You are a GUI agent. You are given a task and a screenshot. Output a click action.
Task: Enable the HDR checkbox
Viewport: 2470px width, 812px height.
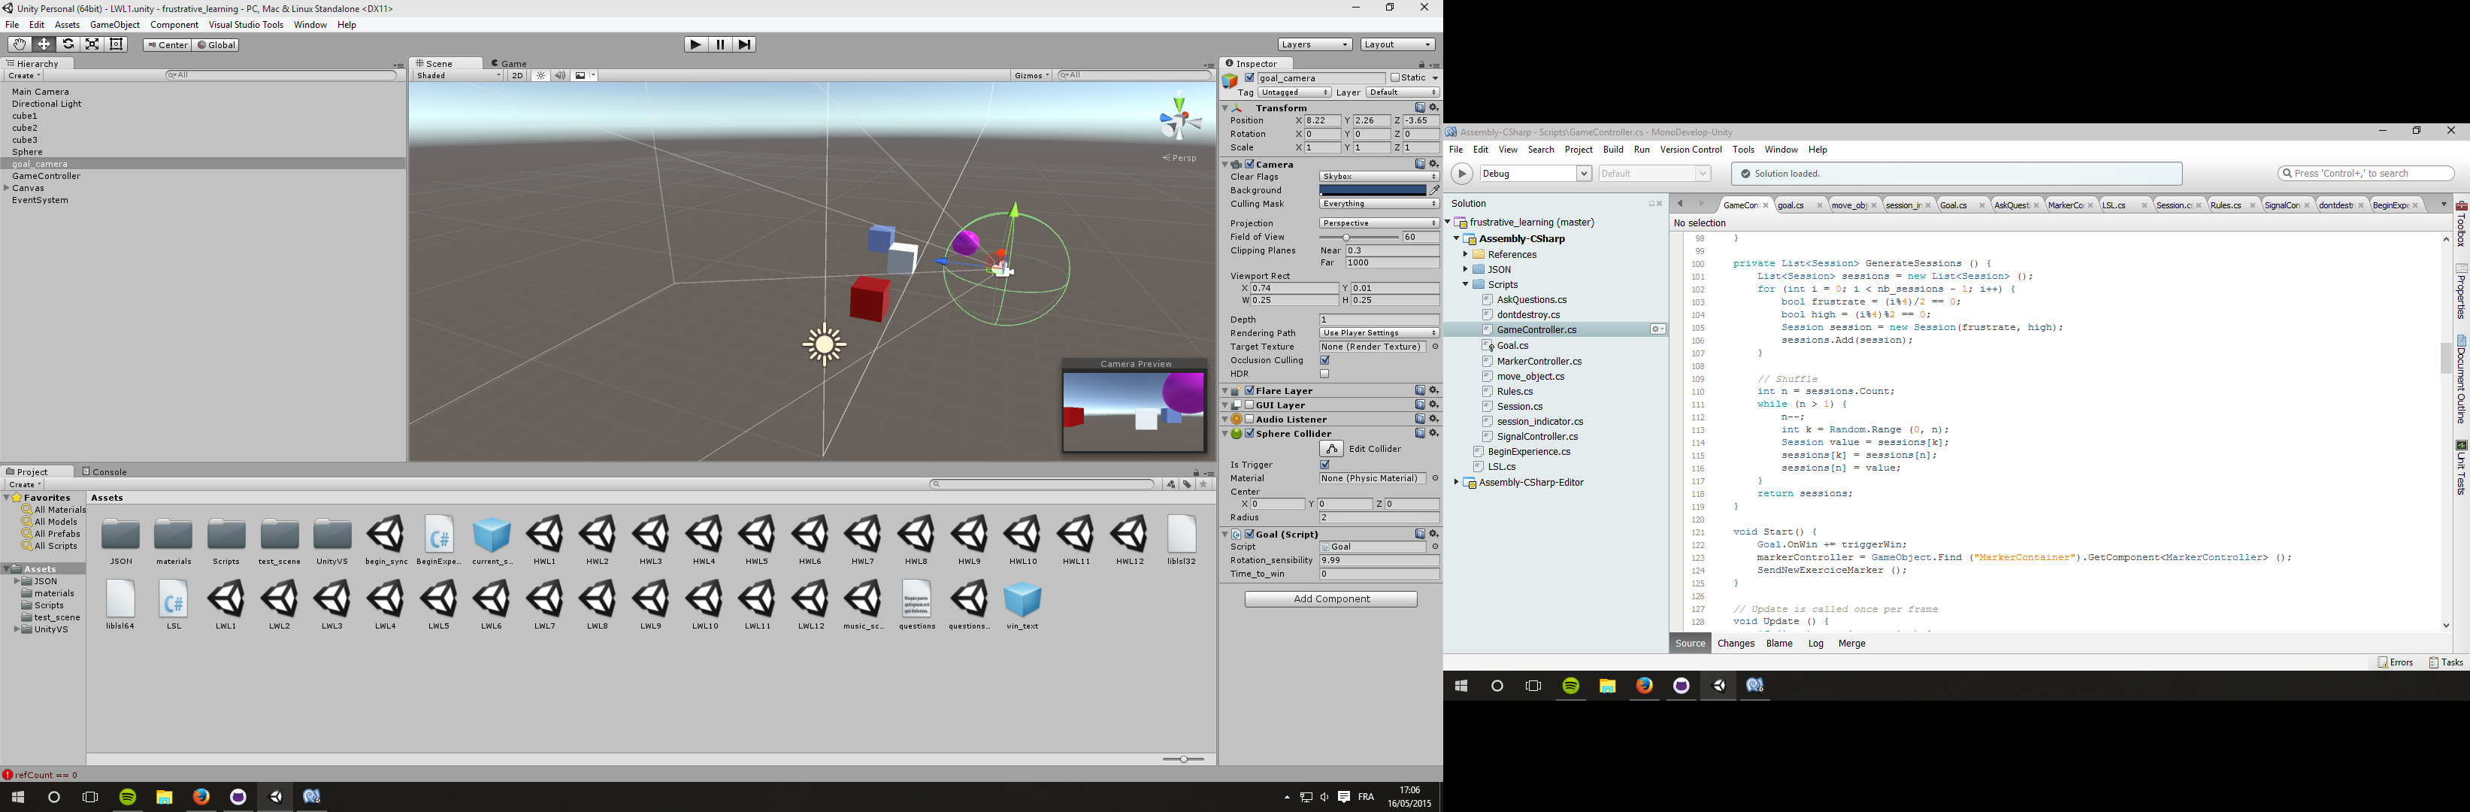pyautogui.click(x=1325, y=375)
